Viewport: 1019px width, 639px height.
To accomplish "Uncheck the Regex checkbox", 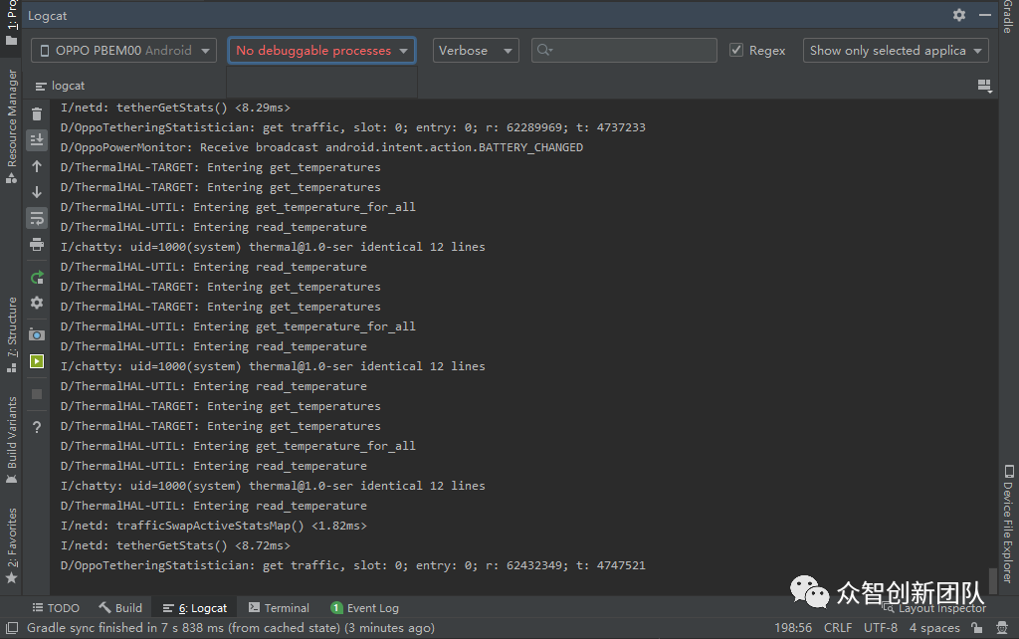I will [x=735, y=50].
